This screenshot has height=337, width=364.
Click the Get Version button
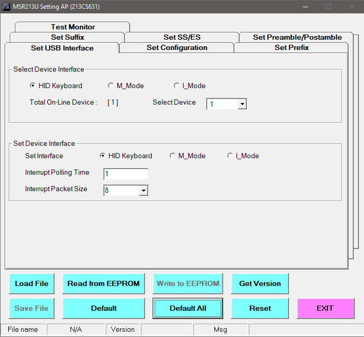click(x=260, y=283)
